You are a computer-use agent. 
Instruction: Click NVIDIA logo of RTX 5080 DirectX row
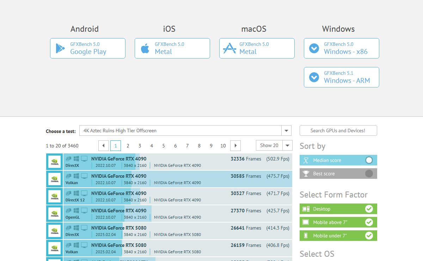pyautogui.click(x=55, y=231)
